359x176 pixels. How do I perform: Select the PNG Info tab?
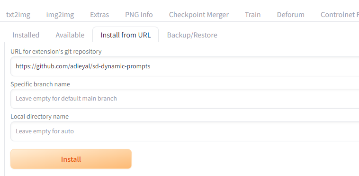pos(139,15)
